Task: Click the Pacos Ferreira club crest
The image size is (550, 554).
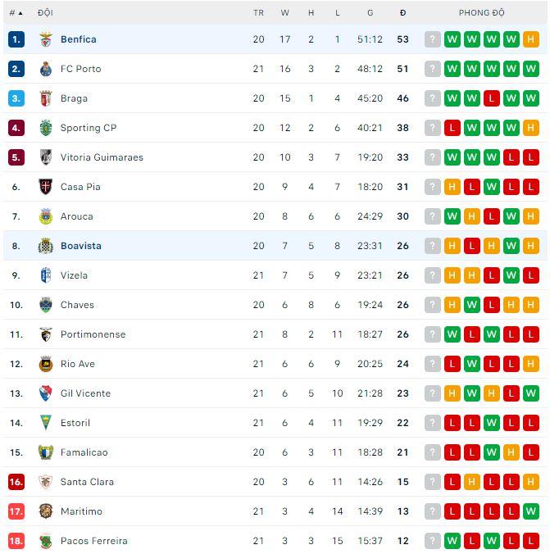Action: [x=46, y=541]
